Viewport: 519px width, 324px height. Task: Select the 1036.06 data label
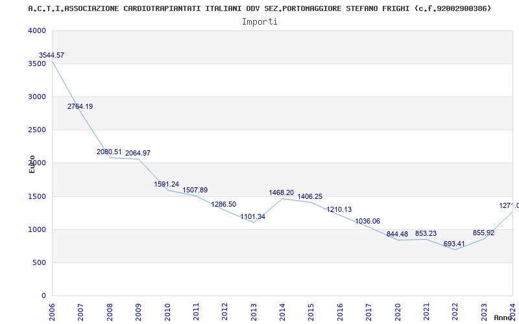pos(367,221)
